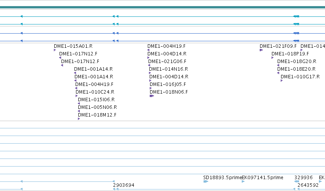Click the triple-arrow glyph under 329936
325x191 pixels.
click(297, 181)
